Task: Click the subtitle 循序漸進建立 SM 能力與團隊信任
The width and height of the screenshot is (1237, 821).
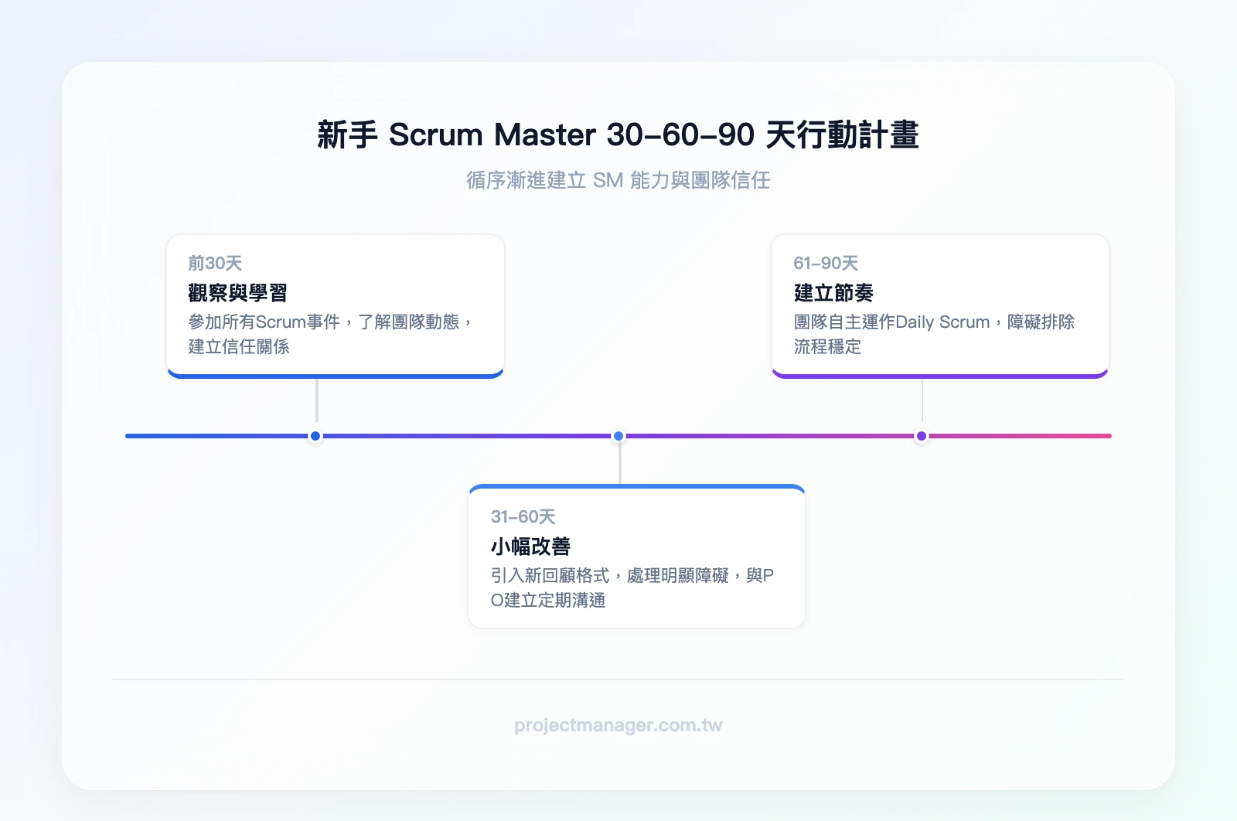Action: point(618,180)
